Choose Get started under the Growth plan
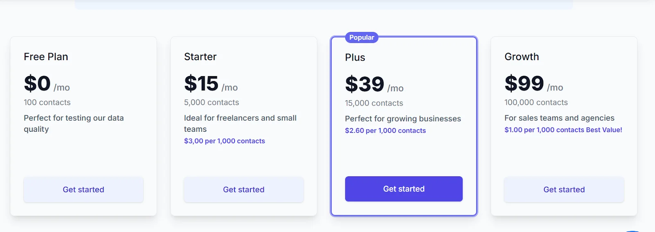655x232 pixels. pos(564,189)
